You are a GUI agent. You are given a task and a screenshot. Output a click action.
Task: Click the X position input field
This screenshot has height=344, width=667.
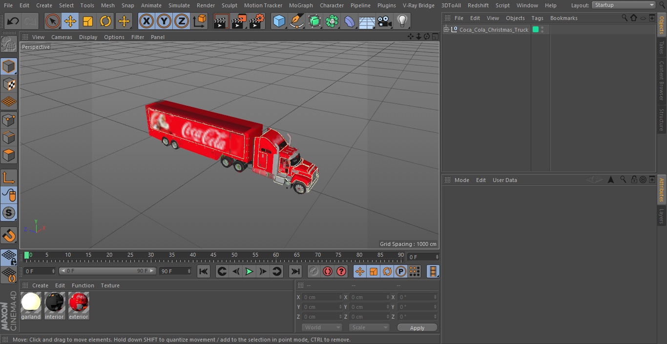click(322, 297)
